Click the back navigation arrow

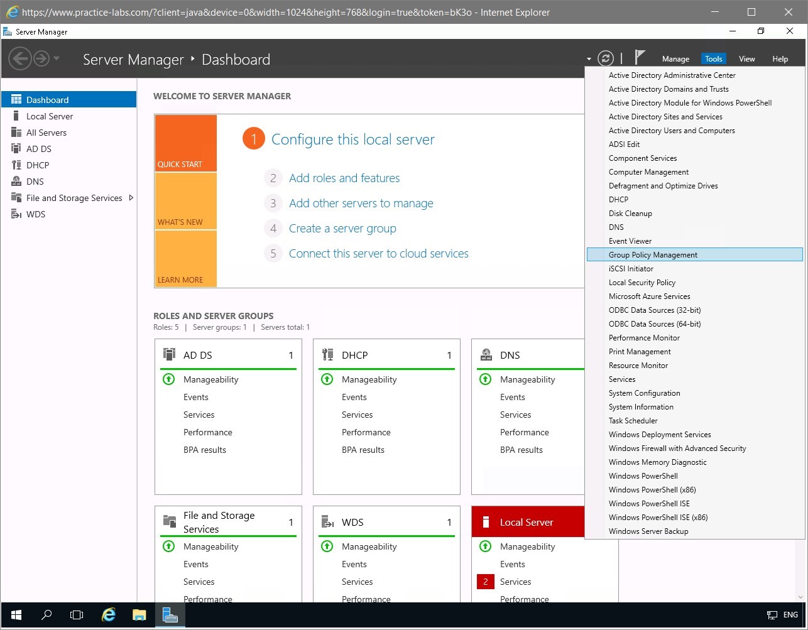point(20,59)
